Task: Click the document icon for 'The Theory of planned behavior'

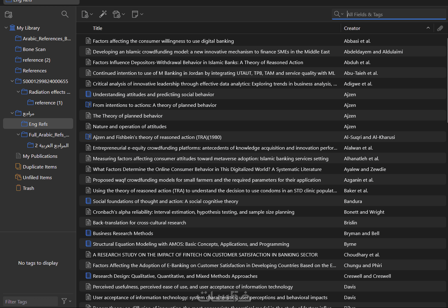Action: point(88,116)
